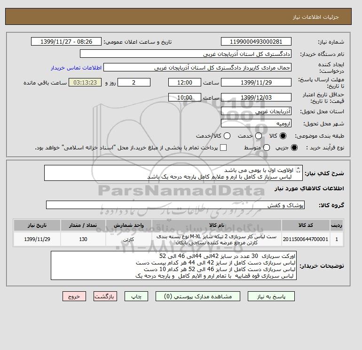
Task: Click the کد کالا column header
Action: 306,225
